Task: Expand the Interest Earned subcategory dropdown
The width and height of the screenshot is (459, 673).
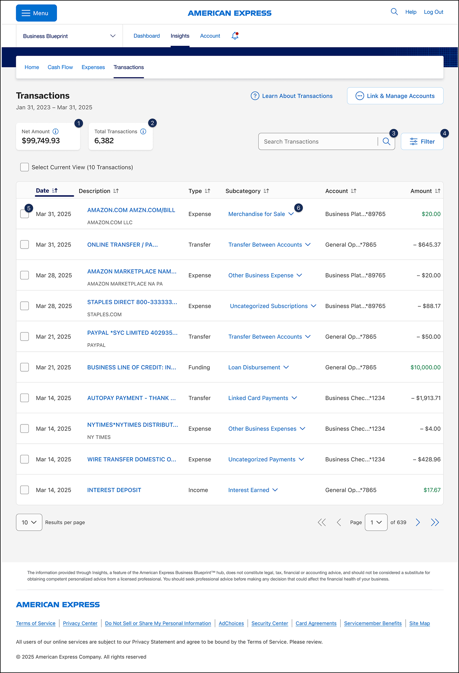Action: (x=275, y=490)
